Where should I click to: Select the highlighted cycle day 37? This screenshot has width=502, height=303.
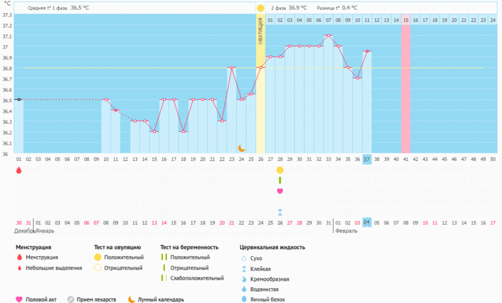[367, 159]
